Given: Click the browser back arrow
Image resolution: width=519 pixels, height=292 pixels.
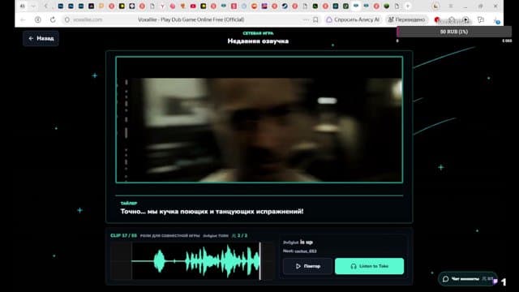Looking at the screenshot, I should (x=23, y=19).
